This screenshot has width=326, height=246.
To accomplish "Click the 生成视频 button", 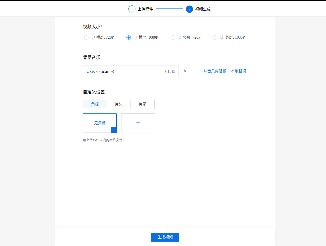I will pos(165,237).
